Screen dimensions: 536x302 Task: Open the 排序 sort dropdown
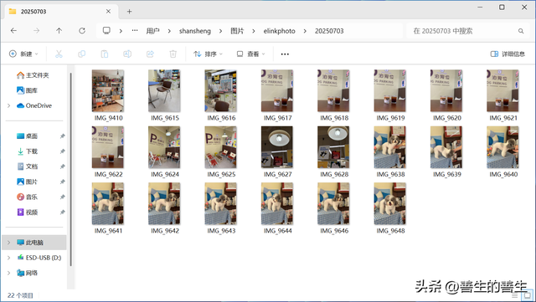click(x=208, y=54)
